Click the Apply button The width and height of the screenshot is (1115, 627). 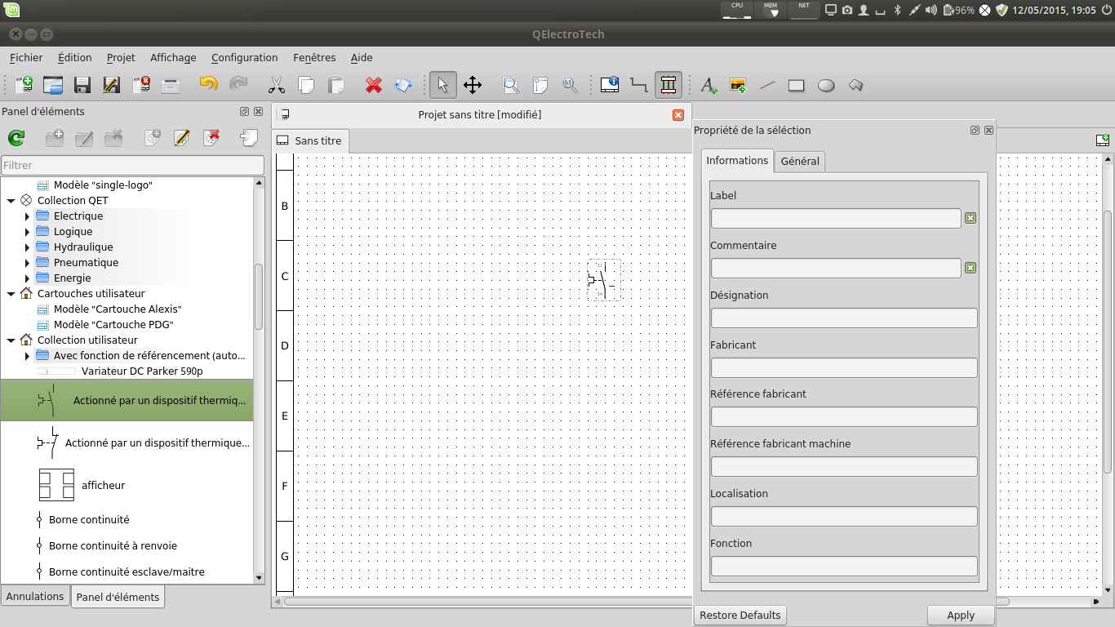961,616
